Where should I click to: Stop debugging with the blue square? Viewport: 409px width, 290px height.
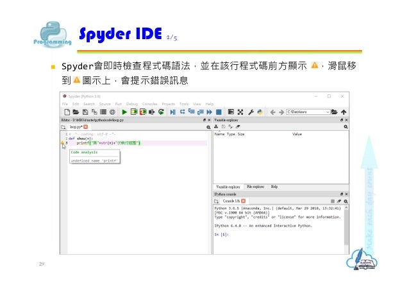[x=219, y=112]
